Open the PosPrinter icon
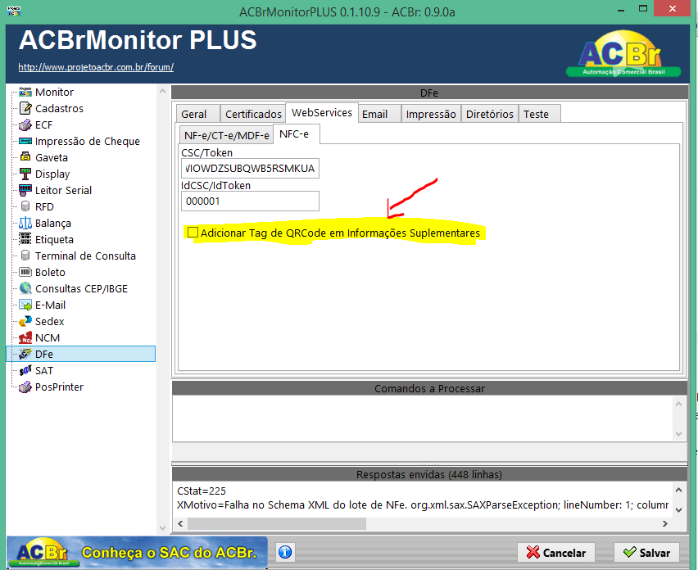 (x=25, y=387)
